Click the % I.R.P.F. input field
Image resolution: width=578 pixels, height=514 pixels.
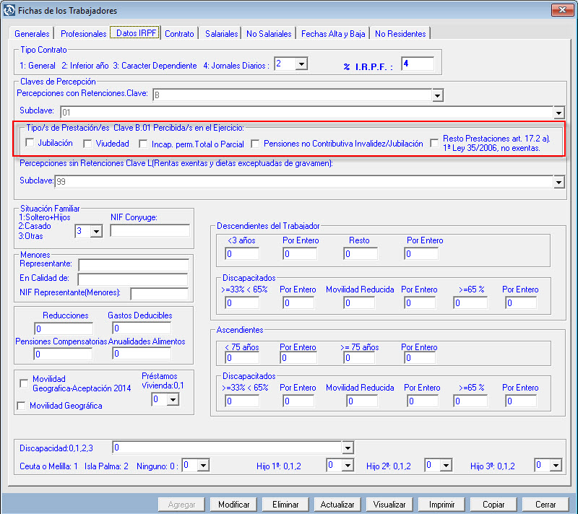point(418,64)
